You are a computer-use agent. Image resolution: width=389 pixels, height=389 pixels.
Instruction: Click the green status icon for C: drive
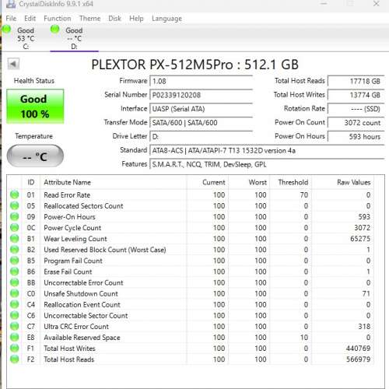[6, 29]
